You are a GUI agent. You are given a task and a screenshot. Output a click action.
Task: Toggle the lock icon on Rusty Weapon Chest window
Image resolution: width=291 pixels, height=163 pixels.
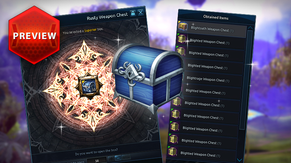point(133,13)
